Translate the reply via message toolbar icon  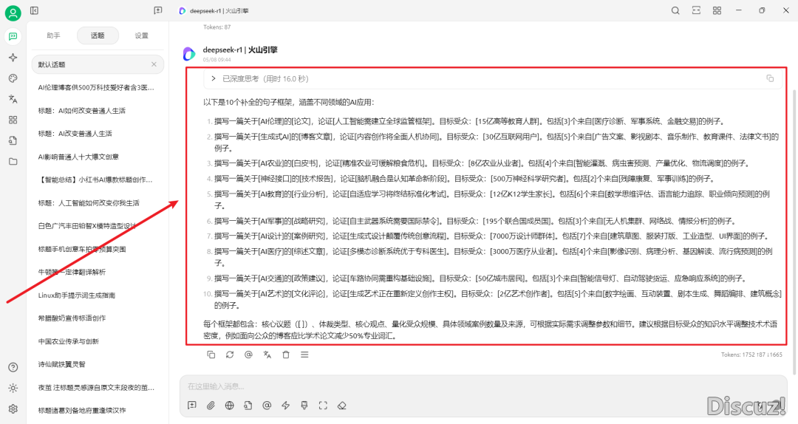[267, 355]
